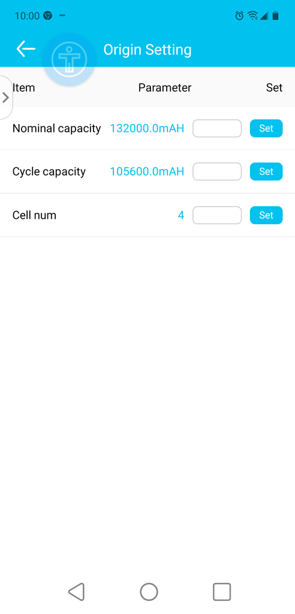
Task: Tap the 132000.0mAH nominal capacity value
Action: (x=147, y=128)
